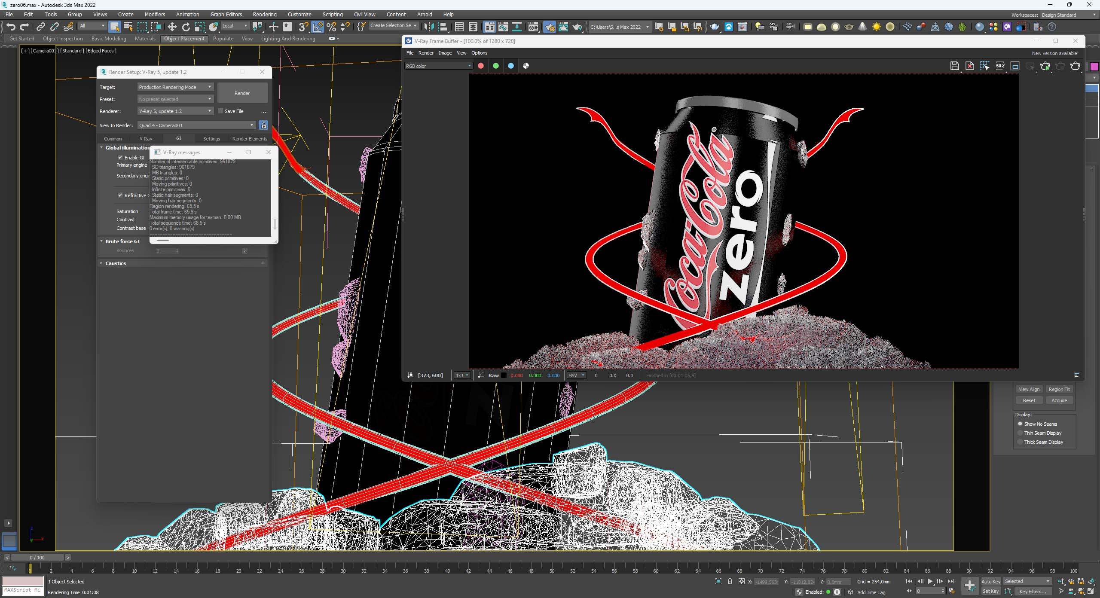Open Image menu in V-Ray Frame Buffer
The width and height of the screenshot is (1100, 598).
(x=445, y=53)
